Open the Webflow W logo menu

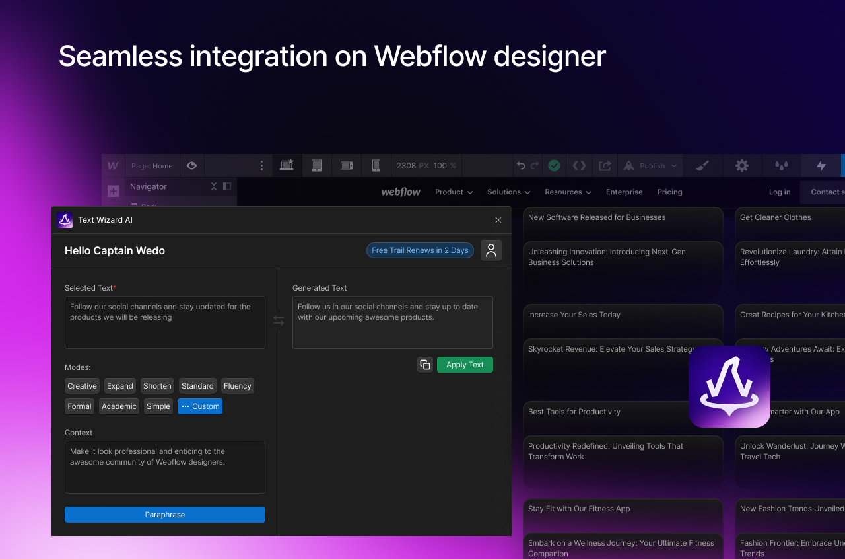point(113,165)
